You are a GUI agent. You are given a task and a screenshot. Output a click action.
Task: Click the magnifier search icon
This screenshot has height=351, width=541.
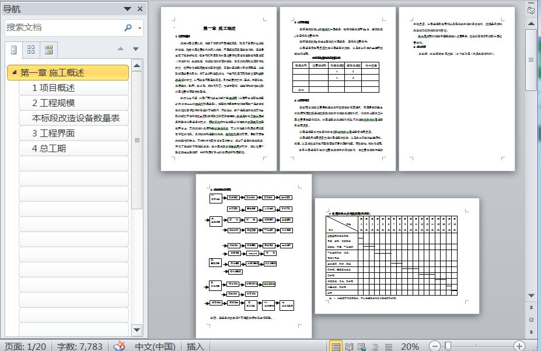[x=128, y=27]
